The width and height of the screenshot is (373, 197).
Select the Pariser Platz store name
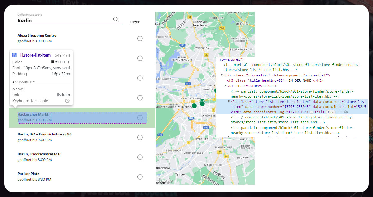tap(28, 174)
